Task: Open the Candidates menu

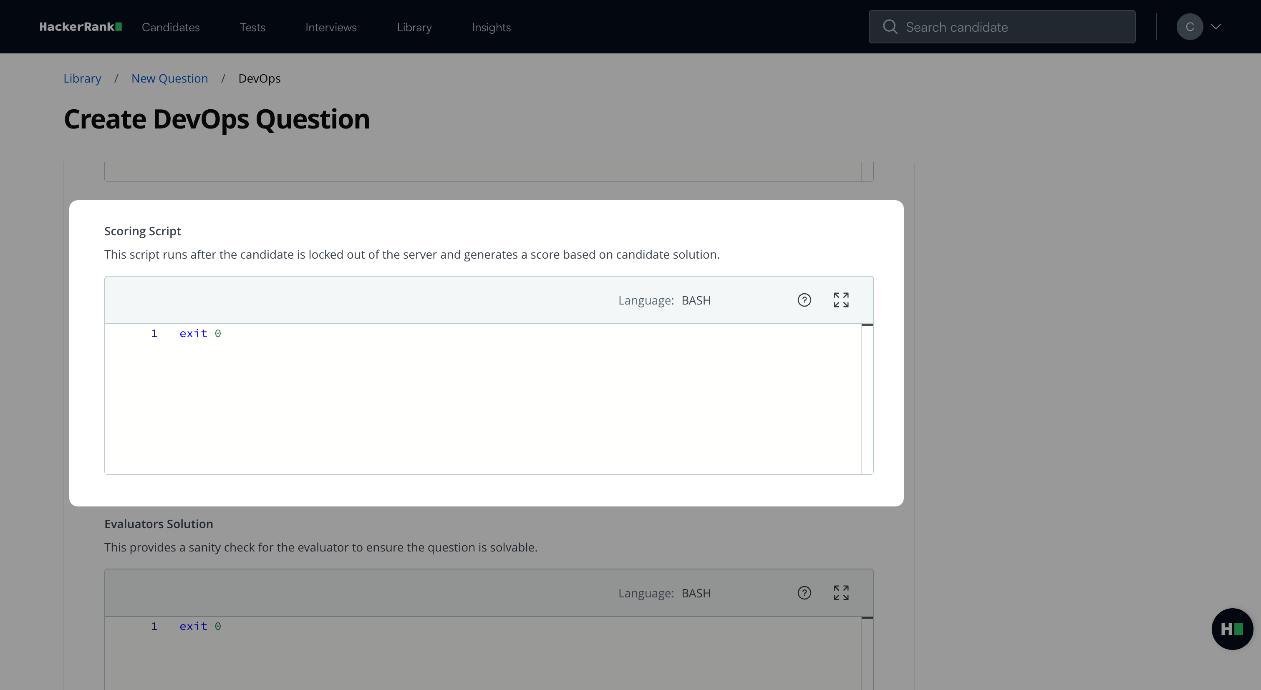Action: coord(170,28)
